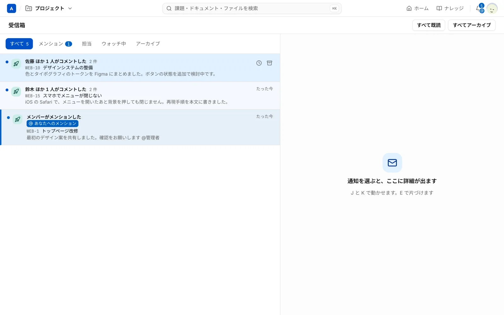This screenshot has height=315, width=504.
Task: Click the mention count badge 1
Action: click(x=69, y=44)
